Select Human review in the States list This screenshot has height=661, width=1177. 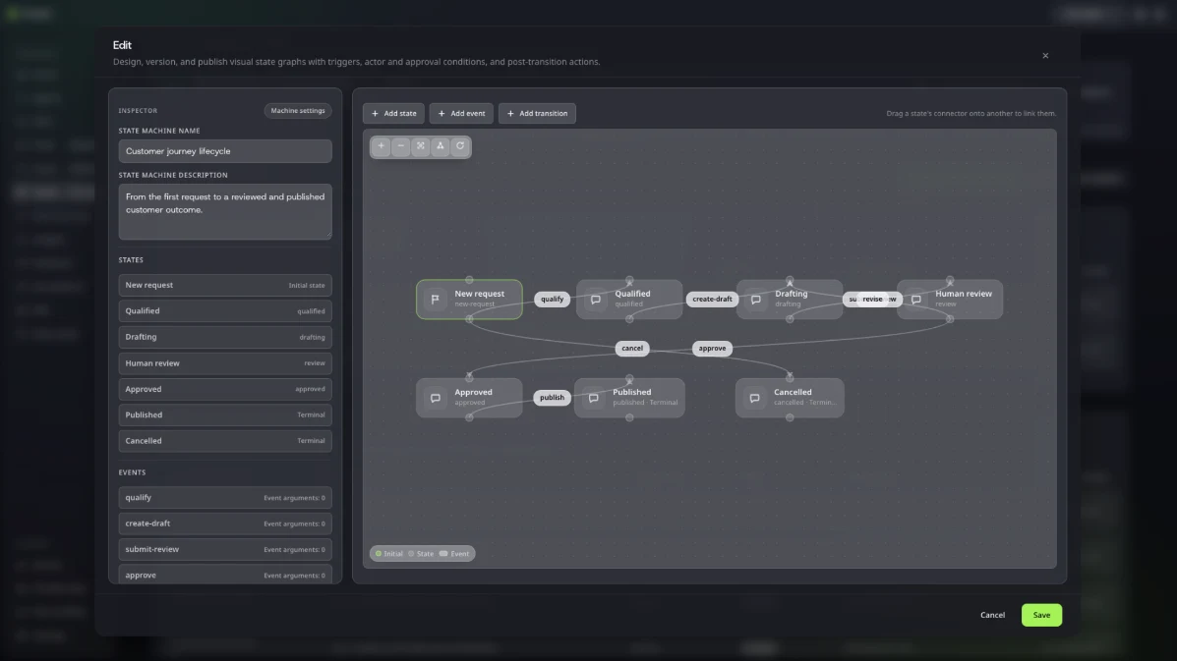tap(225, 363)
